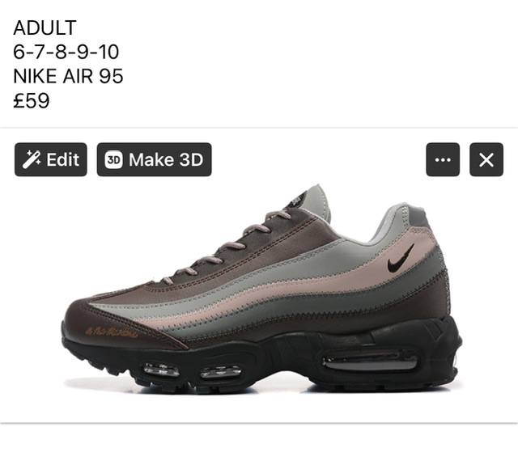Click the small forefoot air bubble

click(x=162, y=370)
